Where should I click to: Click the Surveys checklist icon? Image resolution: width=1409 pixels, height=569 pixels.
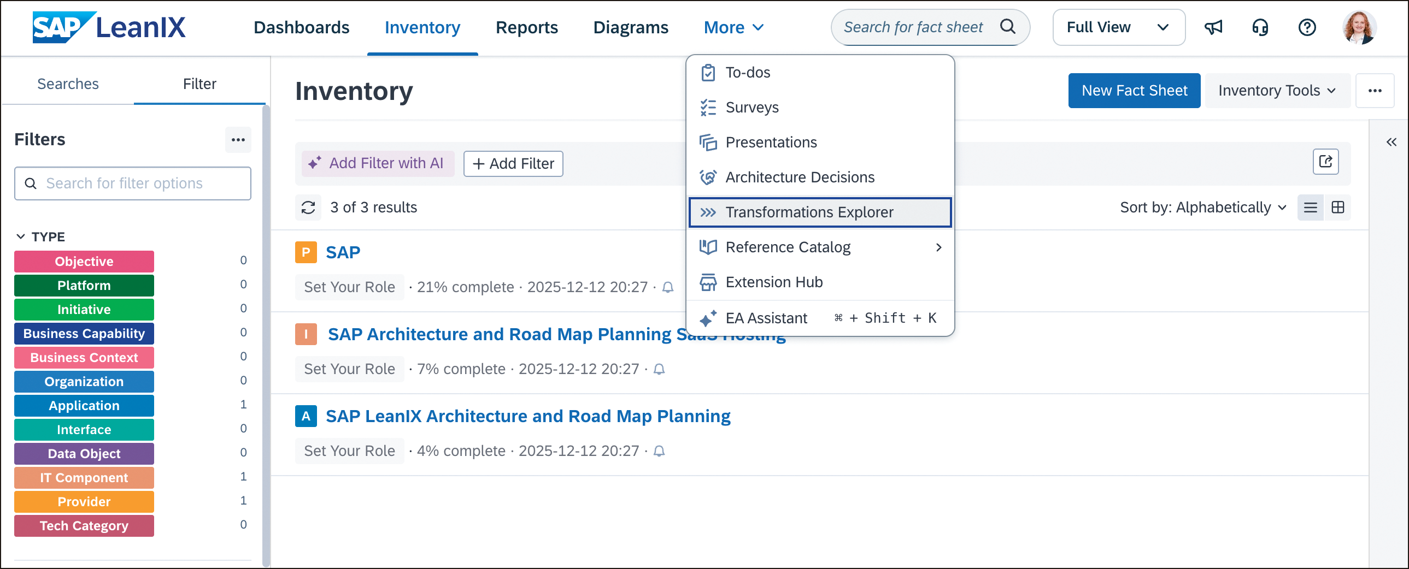[708, 108]
